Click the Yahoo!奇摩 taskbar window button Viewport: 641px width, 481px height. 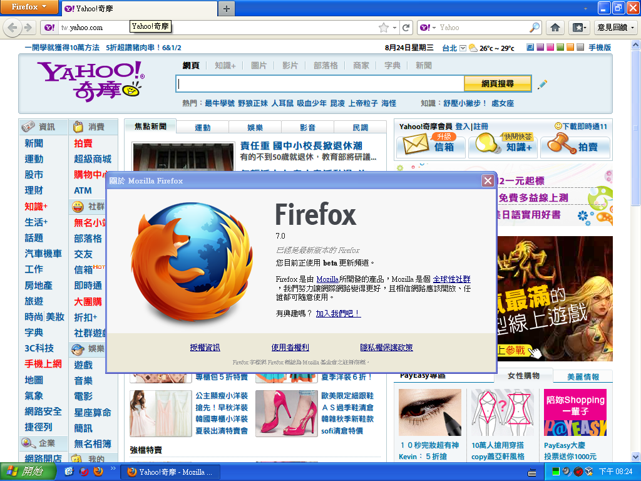click(171, 472)
